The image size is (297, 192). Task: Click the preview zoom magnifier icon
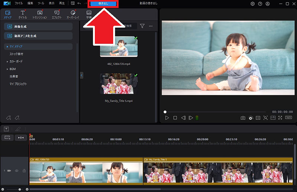[x=265, y=118]
